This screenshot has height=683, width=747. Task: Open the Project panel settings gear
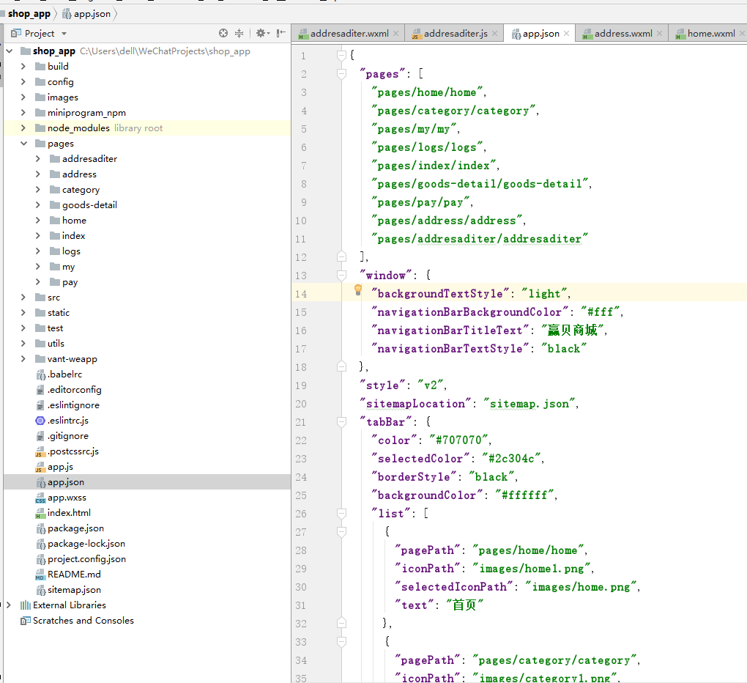coord(260,33)
